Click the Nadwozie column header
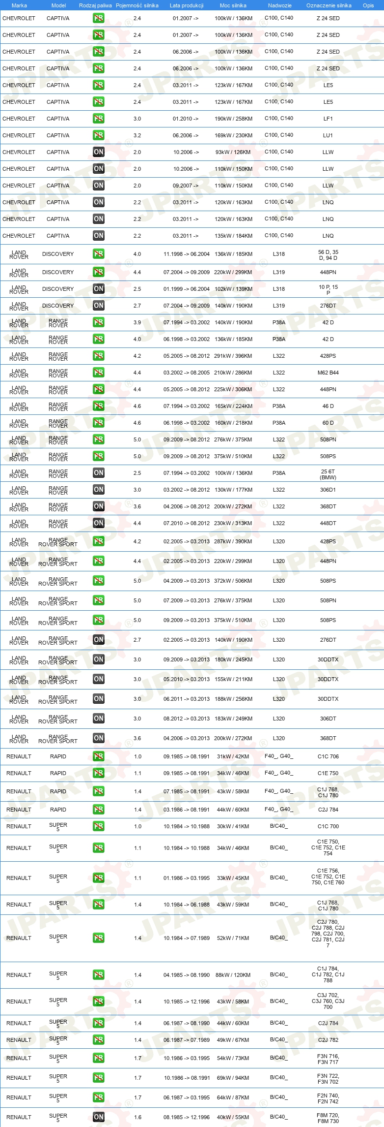The width and height of the screenshot is (384, 1127). [280, 5]
